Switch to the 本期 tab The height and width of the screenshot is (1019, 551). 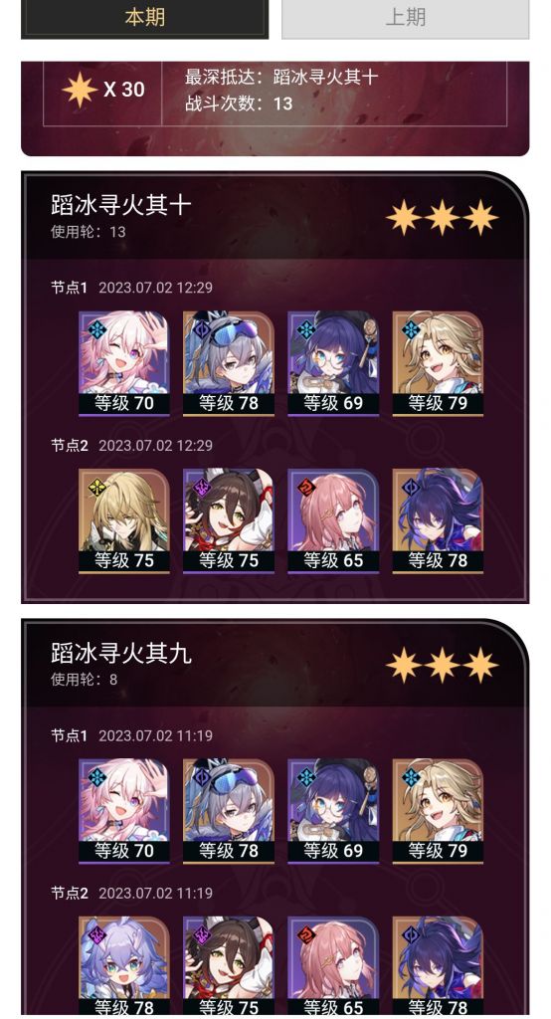tap(144, 18)
